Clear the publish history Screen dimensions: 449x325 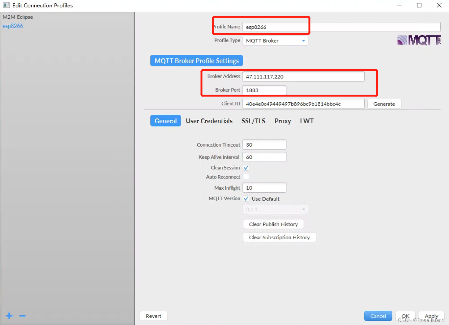pyautogui.click(x=273, y=224)
